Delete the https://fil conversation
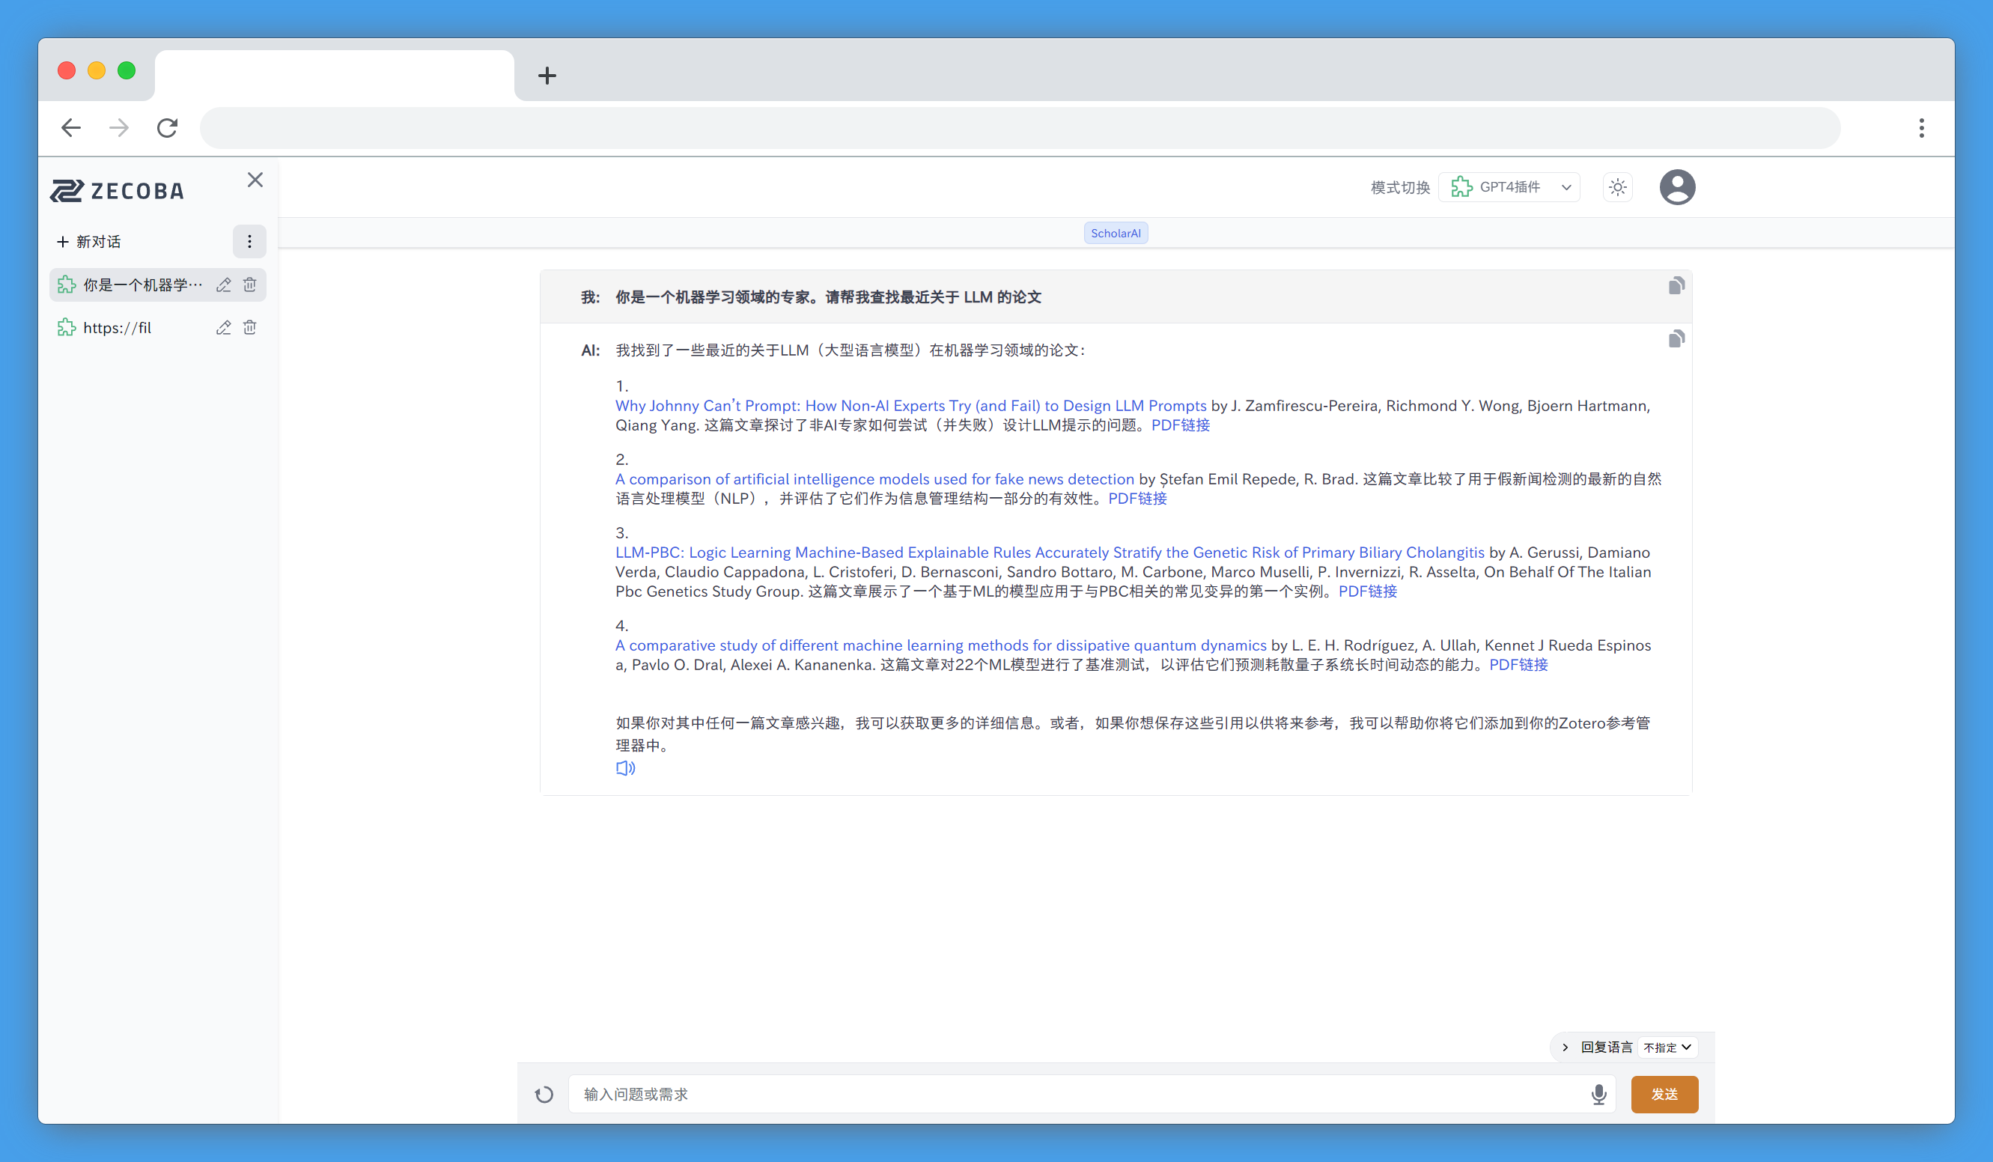The width and height of the screenshot is (1993, 1162). [x=250, y=327]
